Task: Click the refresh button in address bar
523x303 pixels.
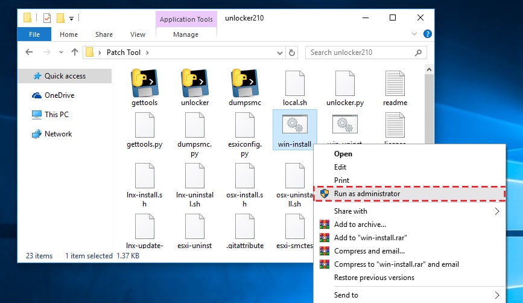Action: point(292,53)
